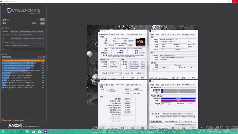Click the Cinebench R15 sphere logo
The image size is (238, 134).
9,10
